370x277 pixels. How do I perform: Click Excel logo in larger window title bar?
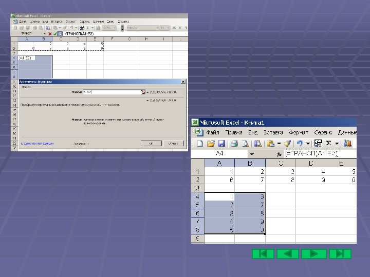point(195,122)
